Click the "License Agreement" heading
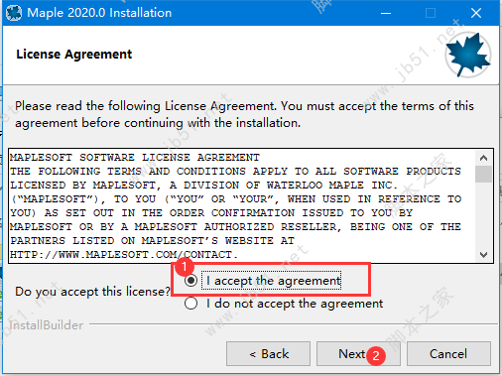The height and width of the screenshot is (376, 502). tap(74, 55)
